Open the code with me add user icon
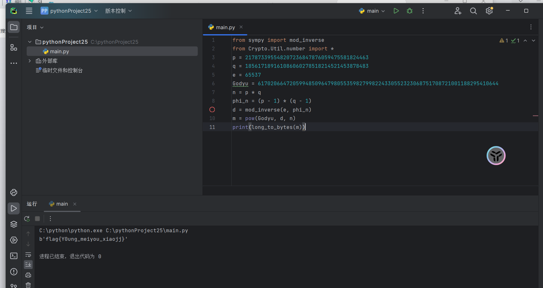The width and height of the screenshot is (543, 288). [x=458, y=11]
